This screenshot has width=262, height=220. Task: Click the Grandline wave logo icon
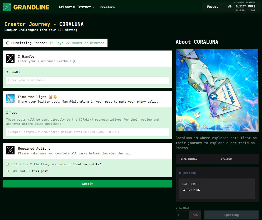tap(7, 7)
